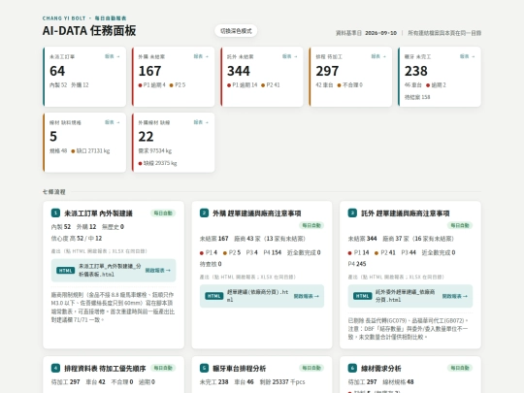The height and width of the screenshot is (393, 524).
Task: Open 報表 link on the 167 card
Action: [x=201, y=56]
